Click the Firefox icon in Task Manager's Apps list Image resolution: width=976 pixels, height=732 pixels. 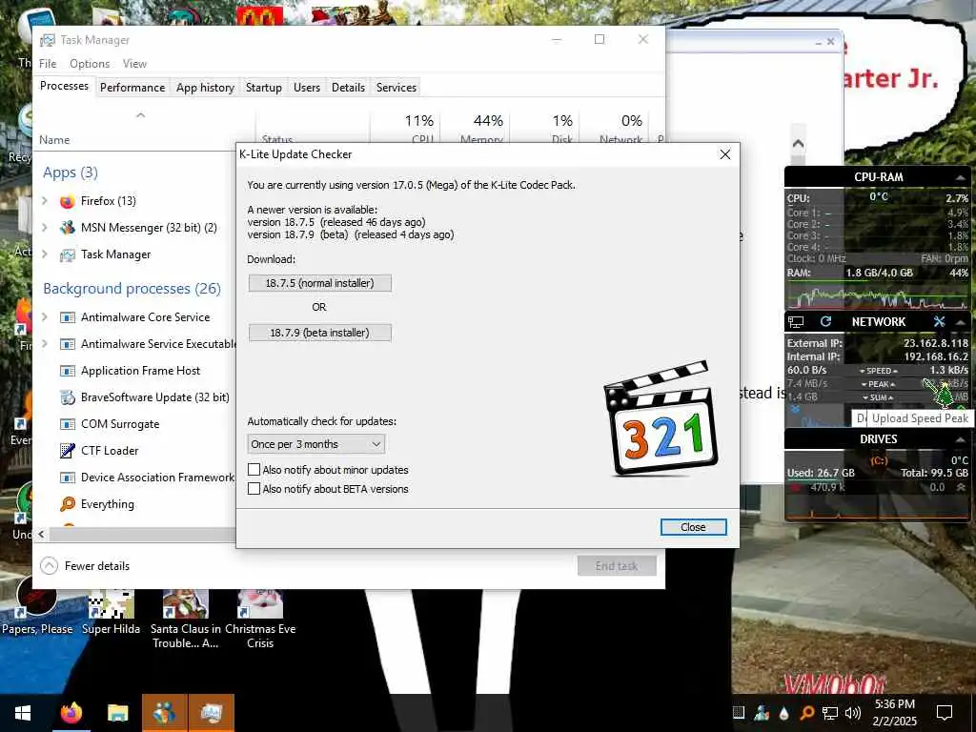[68, 201]
